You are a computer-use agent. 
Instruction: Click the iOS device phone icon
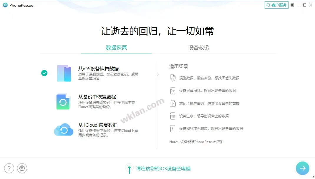[x=64, y=73]
